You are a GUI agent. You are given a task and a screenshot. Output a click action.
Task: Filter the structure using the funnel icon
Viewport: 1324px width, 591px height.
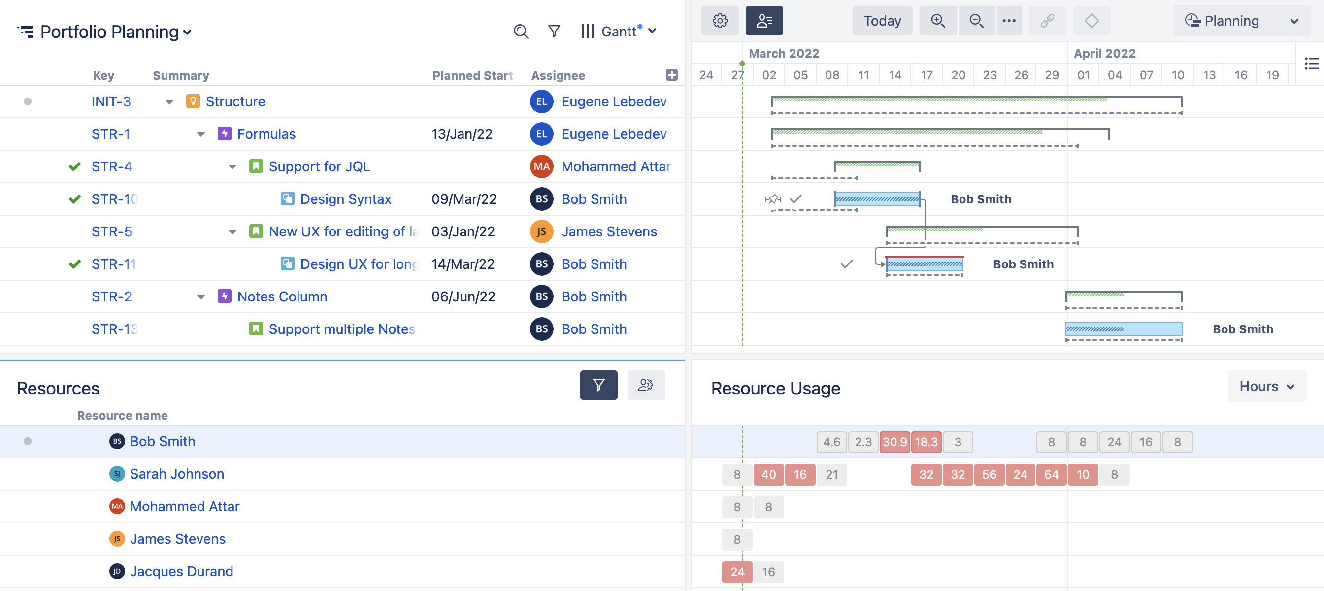click(x=554, y=32)
